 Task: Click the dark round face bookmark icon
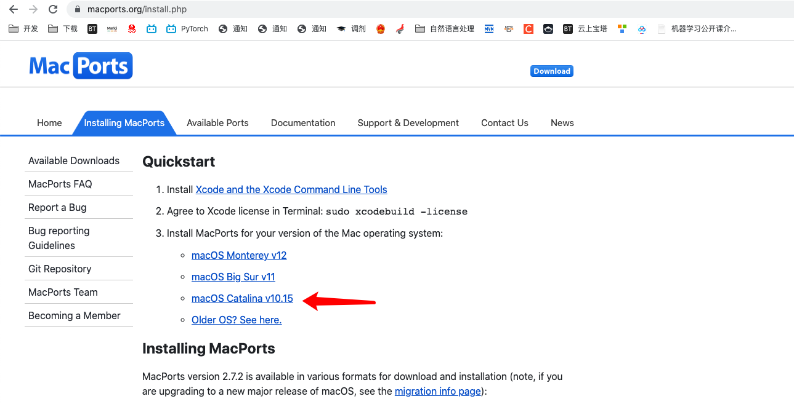548,29
